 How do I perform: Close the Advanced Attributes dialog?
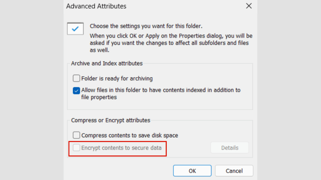(249, 6)
